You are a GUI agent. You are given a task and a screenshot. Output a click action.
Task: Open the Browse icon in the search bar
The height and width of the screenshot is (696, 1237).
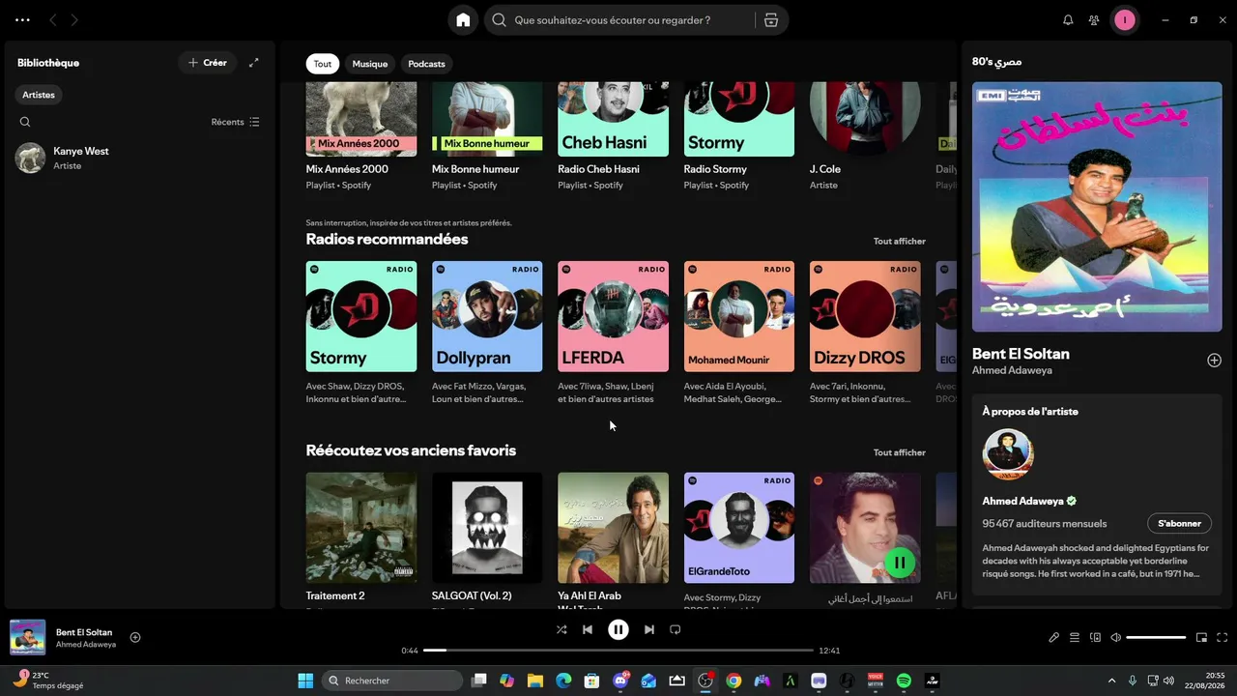click(x=770, y=19)
